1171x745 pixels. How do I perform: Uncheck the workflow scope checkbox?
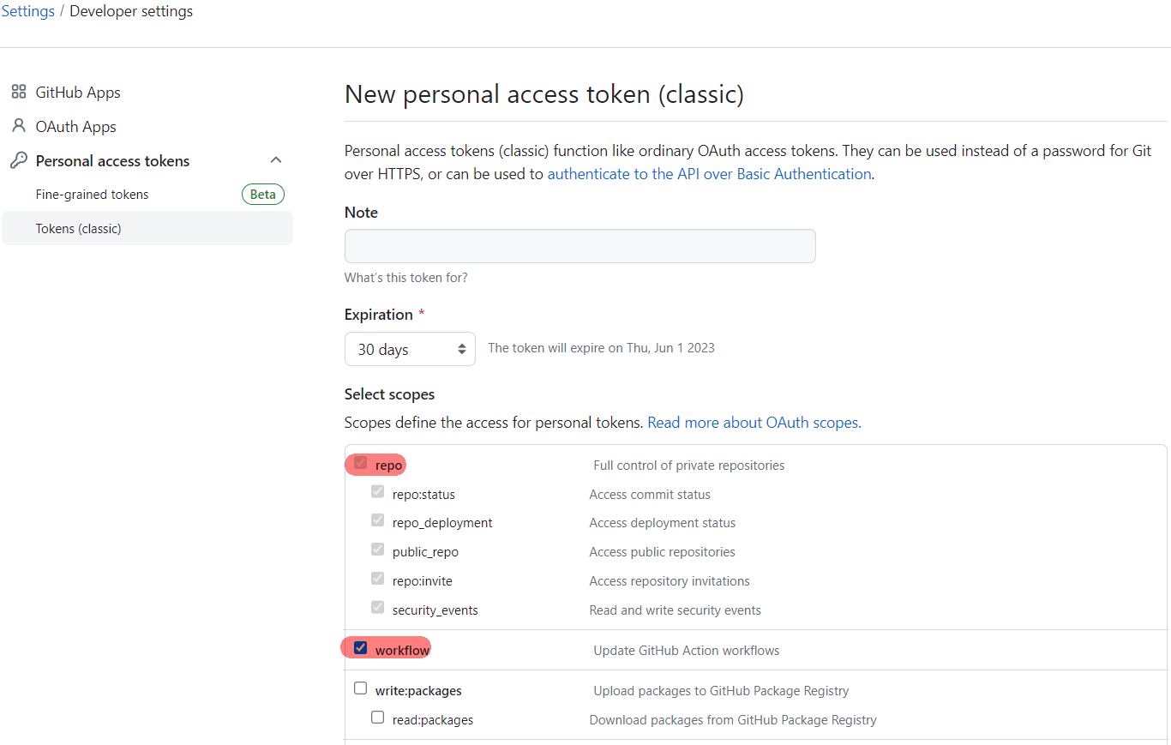[361, 648]
